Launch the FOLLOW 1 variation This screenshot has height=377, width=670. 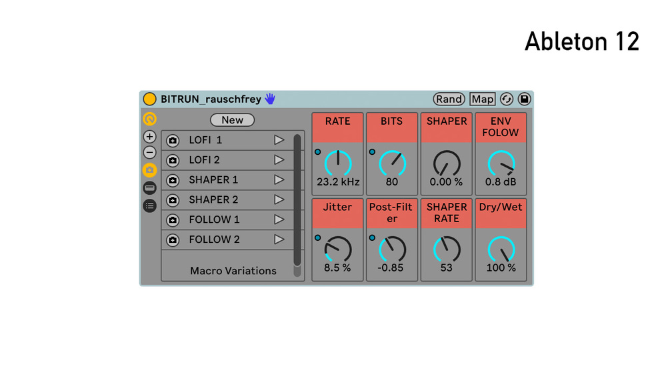[279, 220]
